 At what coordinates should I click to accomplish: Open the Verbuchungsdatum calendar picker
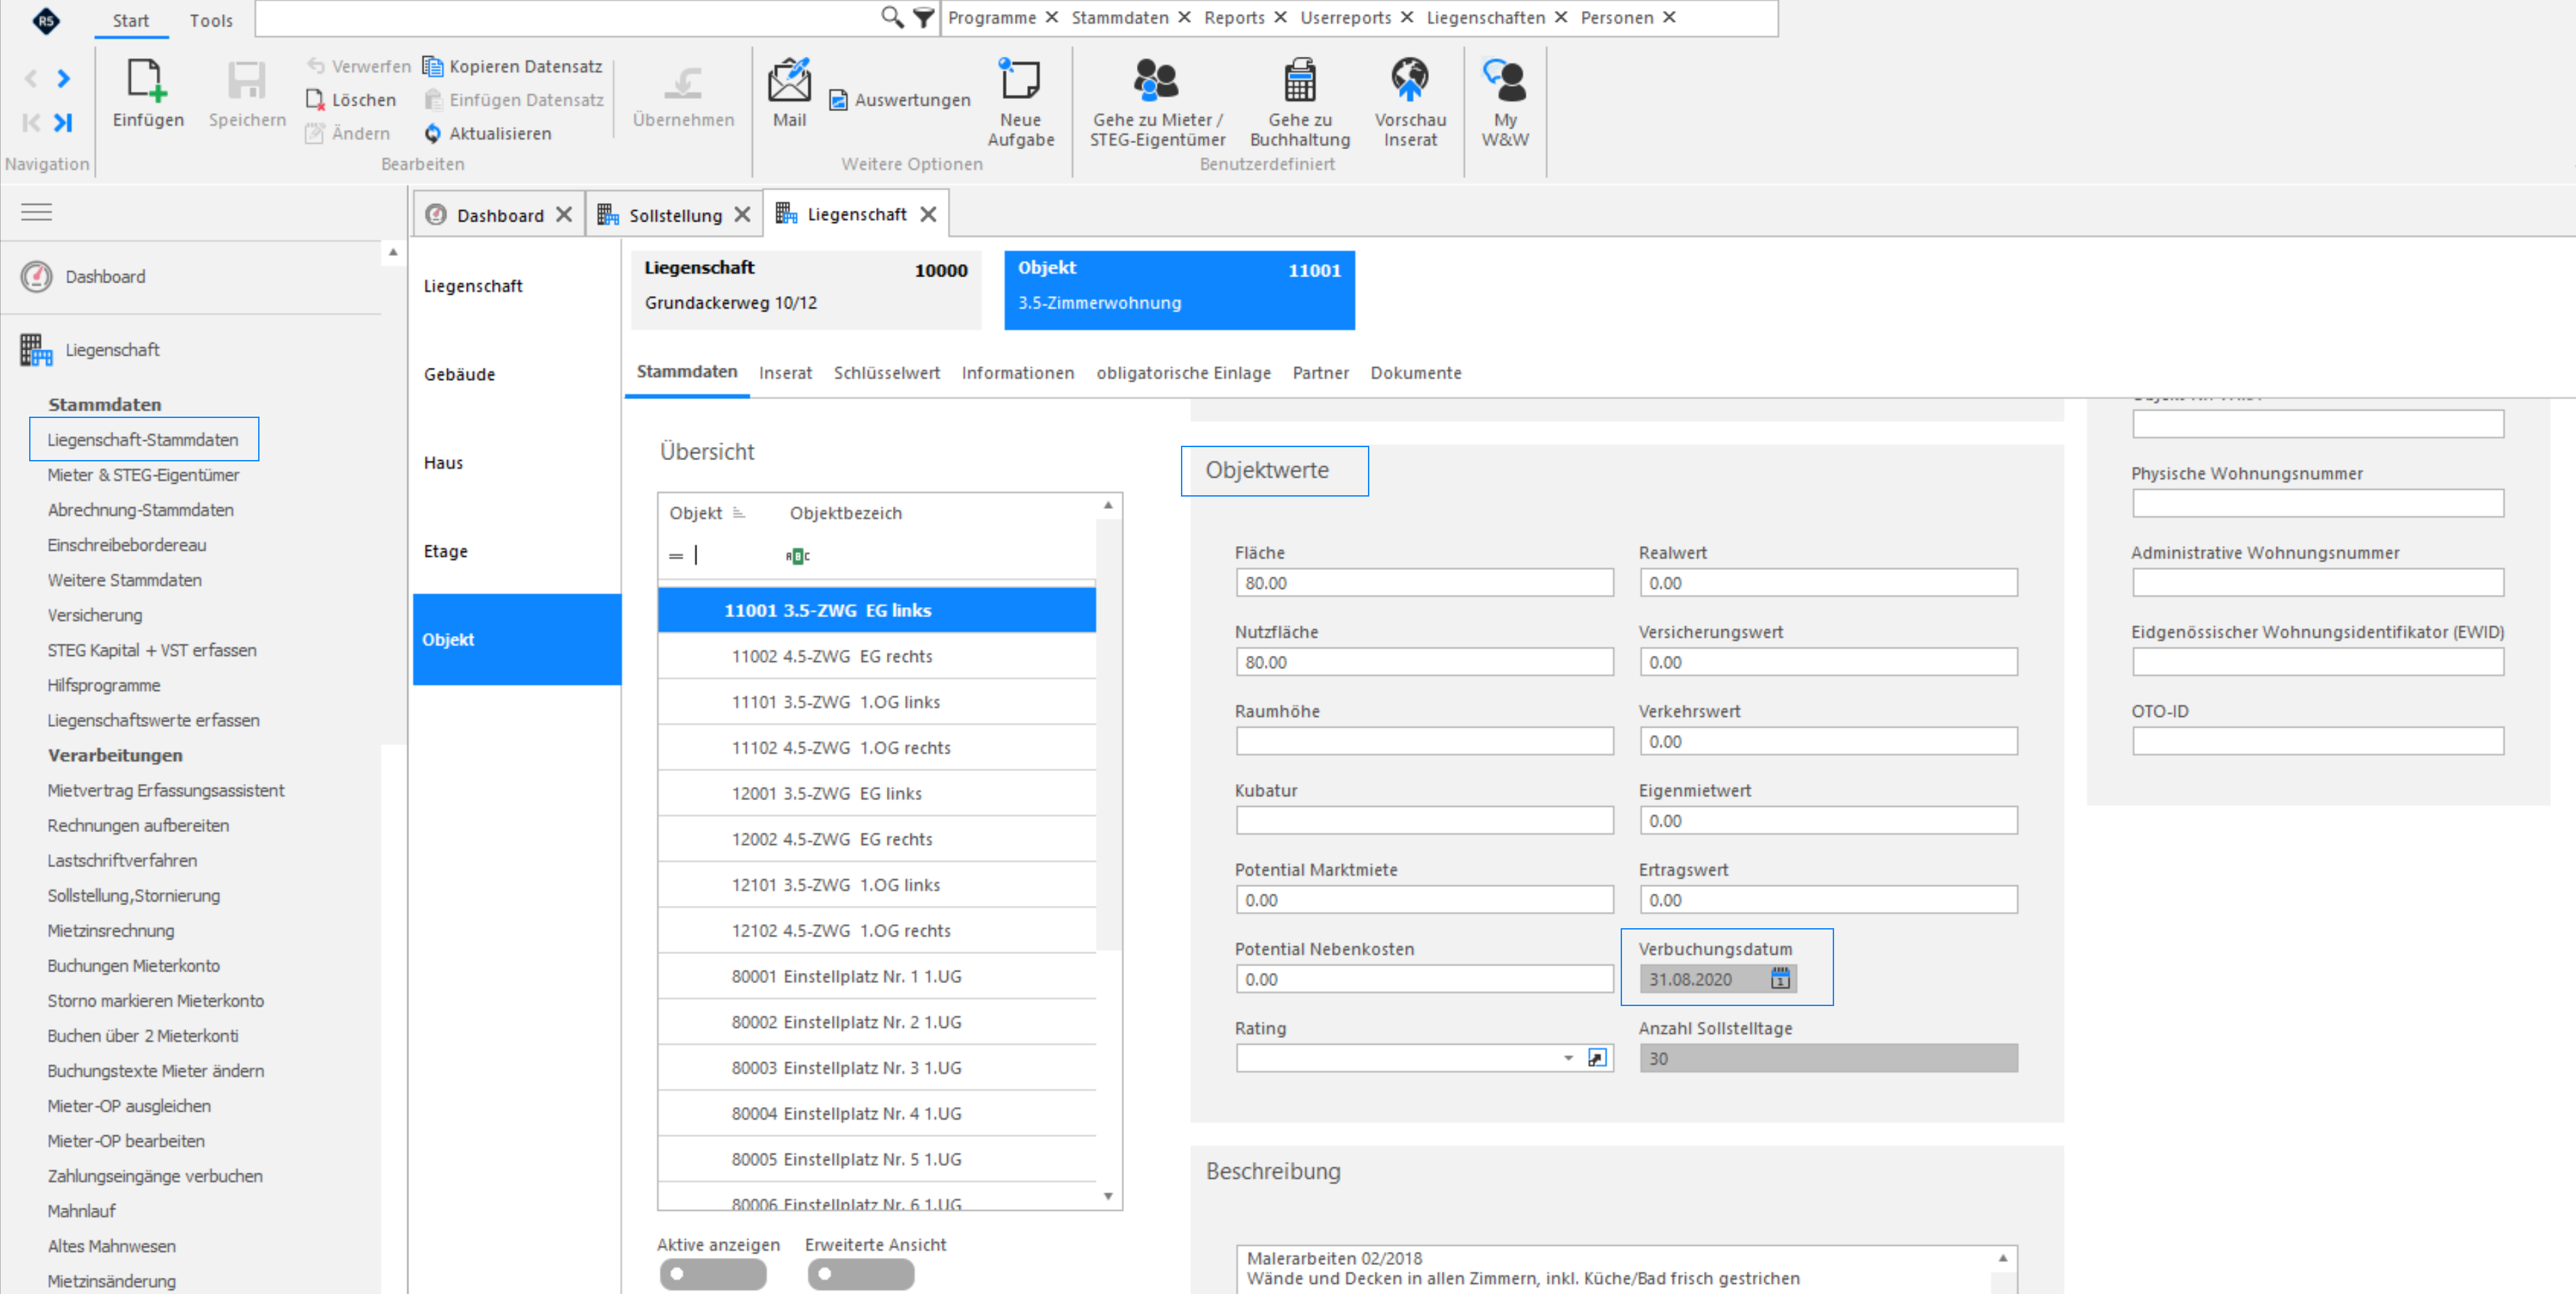coord(1780,978)
